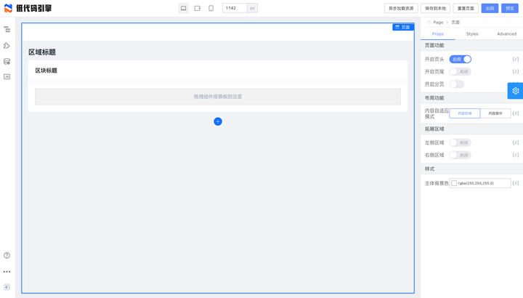Viewport: 523px width, 298px height.
Task: Click the low-code engine logo
Action: [28, 8]
